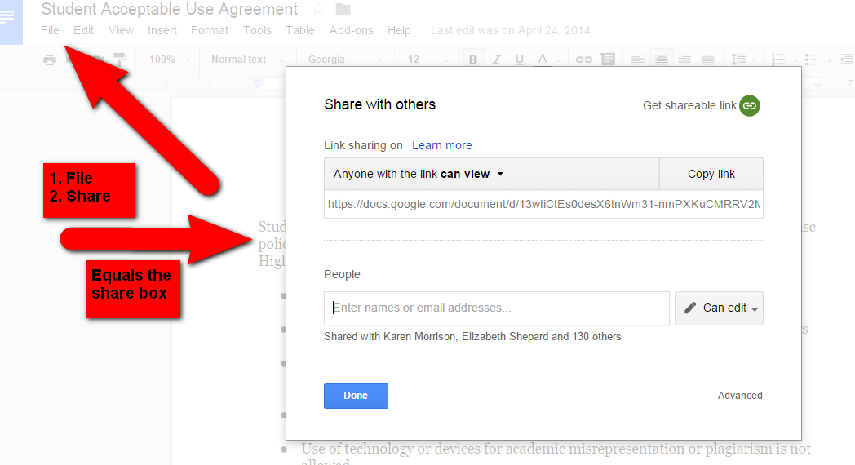The width and height of the screenshot is (855, 465).
Task: Open the Normal text style dropdown
Action: click(x=247, y=60)
